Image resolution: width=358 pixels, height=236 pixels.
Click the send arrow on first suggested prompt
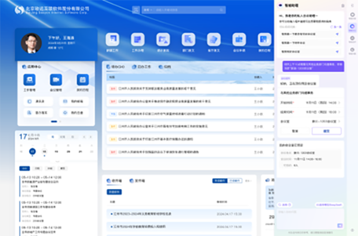337,34
